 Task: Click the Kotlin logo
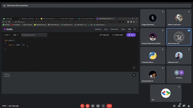(8, 29)
